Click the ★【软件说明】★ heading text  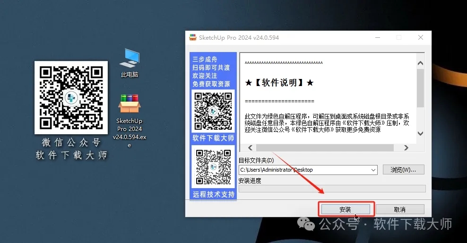tap(279, 83)
